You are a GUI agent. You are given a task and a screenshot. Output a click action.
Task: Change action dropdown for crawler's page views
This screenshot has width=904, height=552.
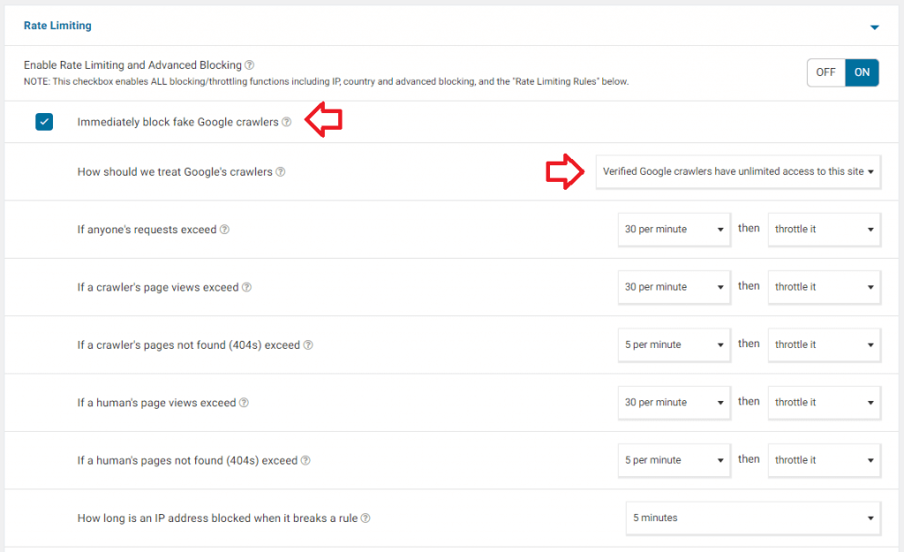[825, 287]
